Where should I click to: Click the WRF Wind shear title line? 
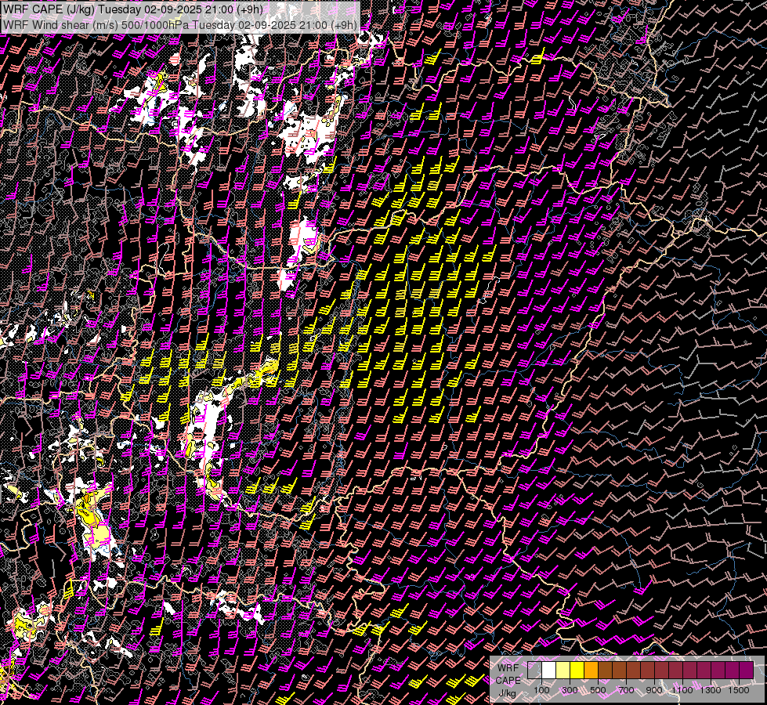180,25
